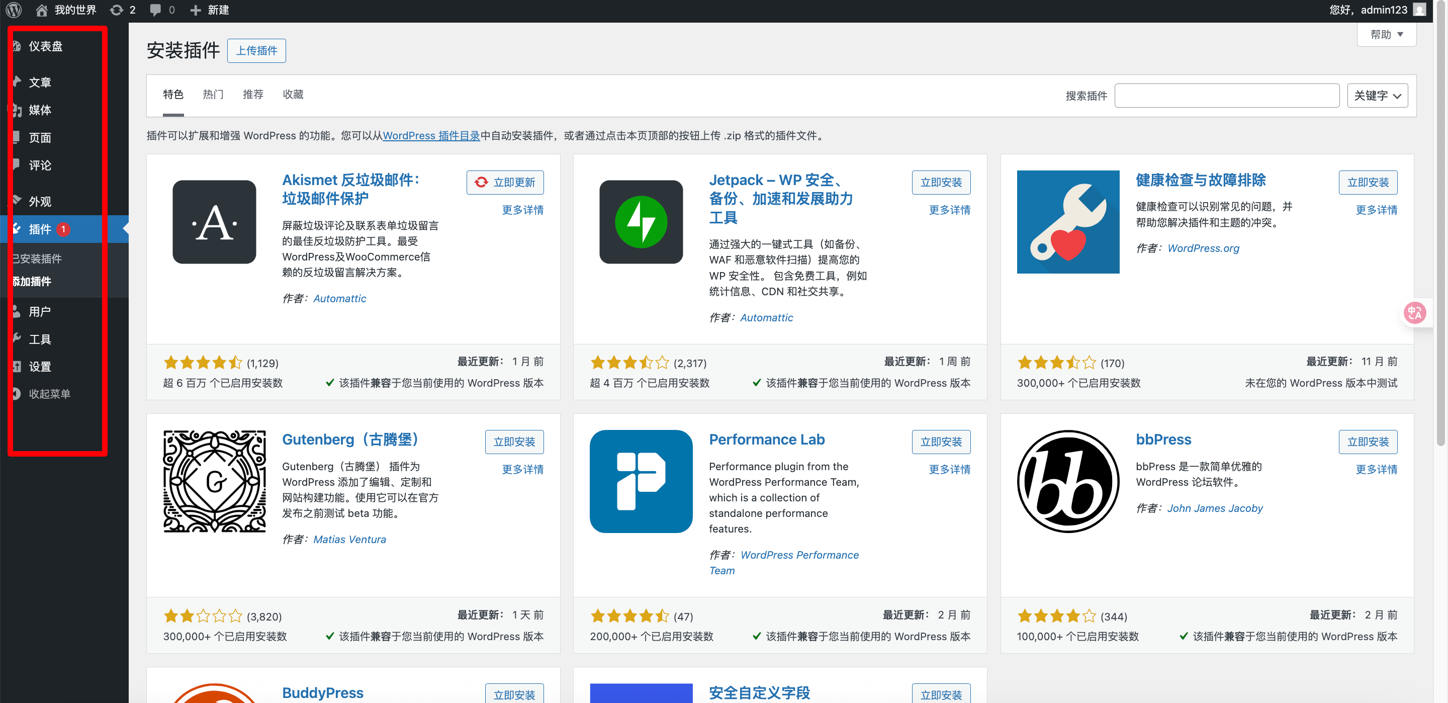Click the page vertical scrollbar
The image size is (1448, 703).
click(x=1440, y=225)
